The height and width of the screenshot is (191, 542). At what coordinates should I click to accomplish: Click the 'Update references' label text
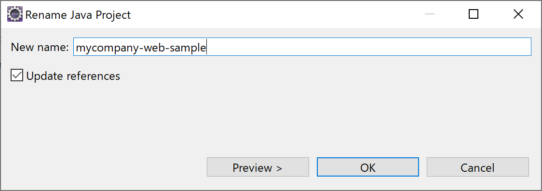point(73,76)
